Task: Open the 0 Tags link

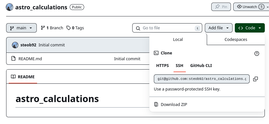Action: (75, 28)
